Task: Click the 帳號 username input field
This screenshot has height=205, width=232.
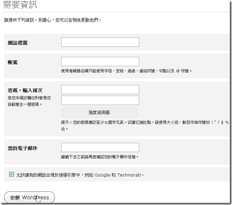Action: pyautogui.click(x=100, y=62)
